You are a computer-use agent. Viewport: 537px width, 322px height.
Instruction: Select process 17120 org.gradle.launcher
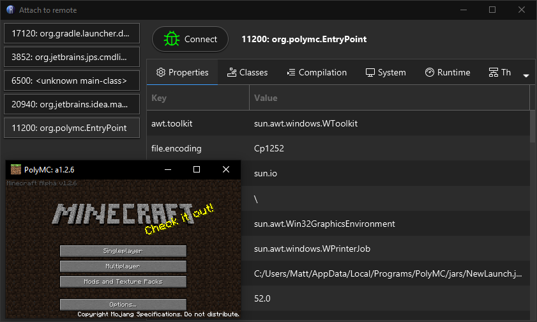[x=71, y=33]
